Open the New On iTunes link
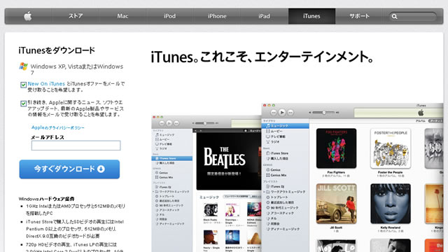The image size is (448, 252). pos(46,84)
